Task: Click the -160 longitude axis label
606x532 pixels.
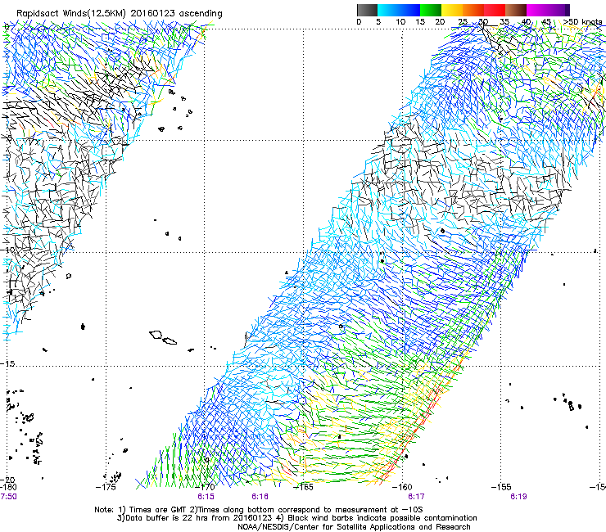Action: coord(402,487)
